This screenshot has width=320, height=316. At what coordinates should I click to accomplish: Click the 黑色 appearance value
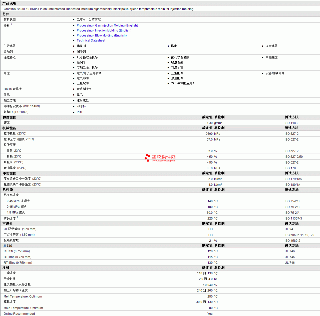pyautogui.click(x=80, y=95)
